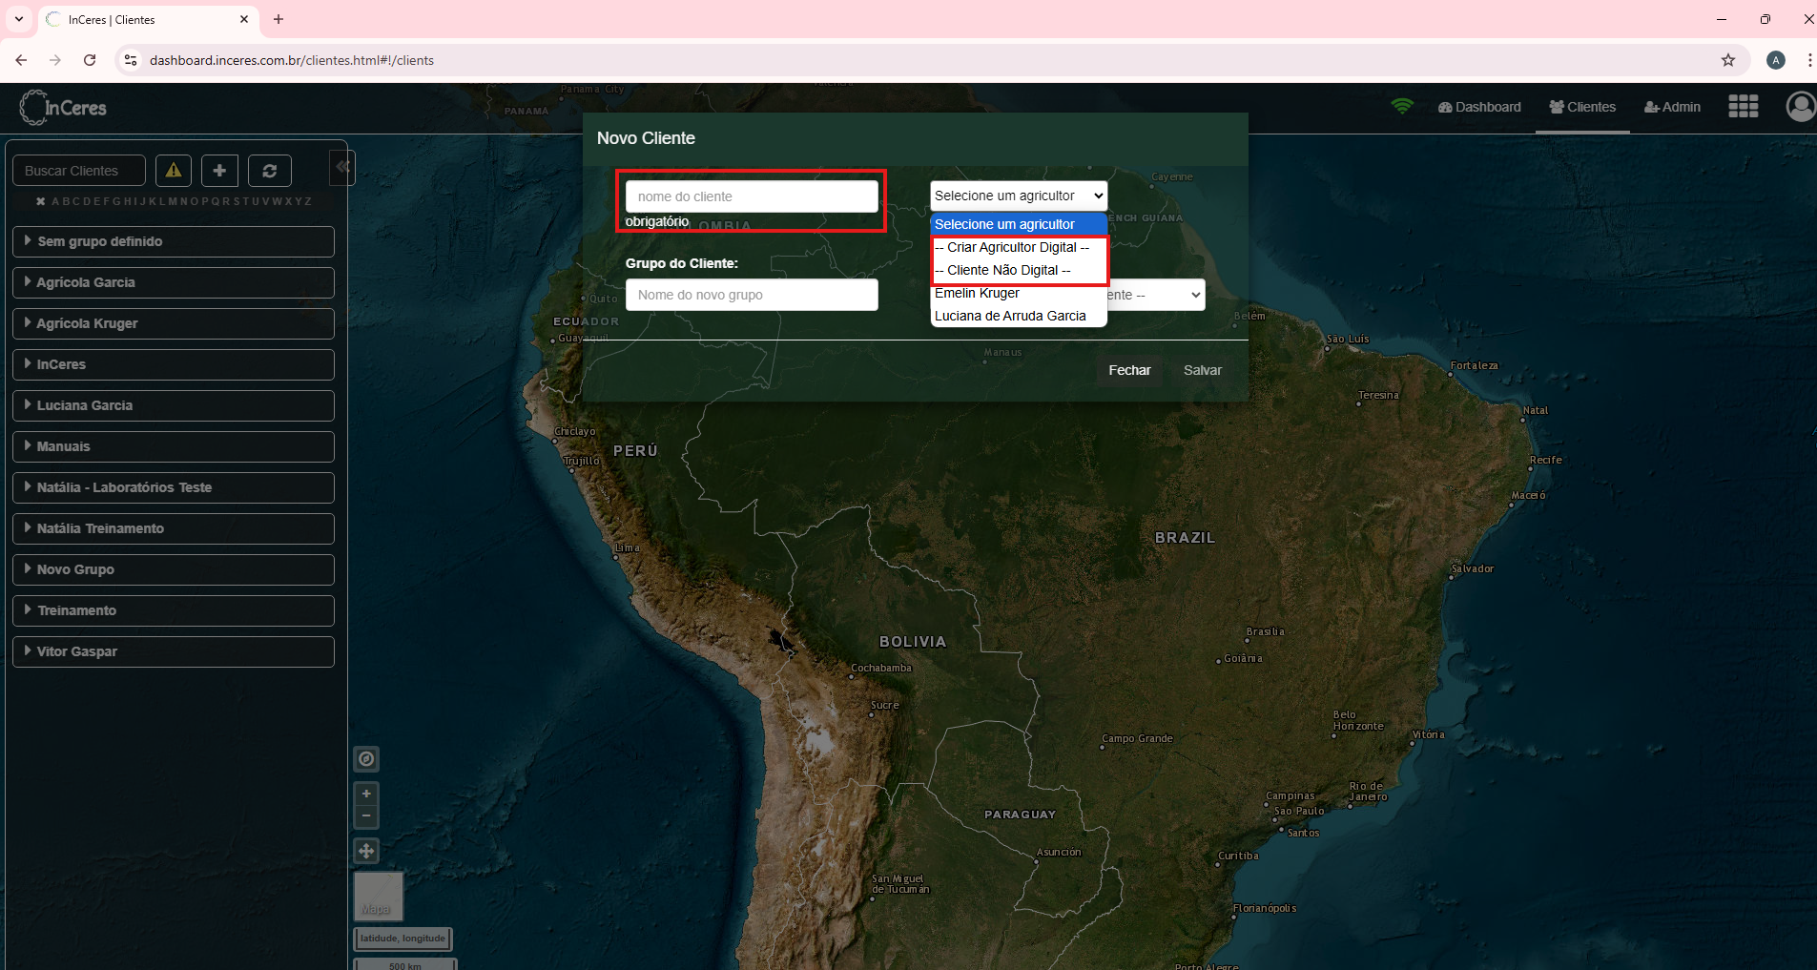Image resolution: width=1817 pixels, height=970 pixels.
Task: Filter clients by letter A
Action: tap(55, 201)
